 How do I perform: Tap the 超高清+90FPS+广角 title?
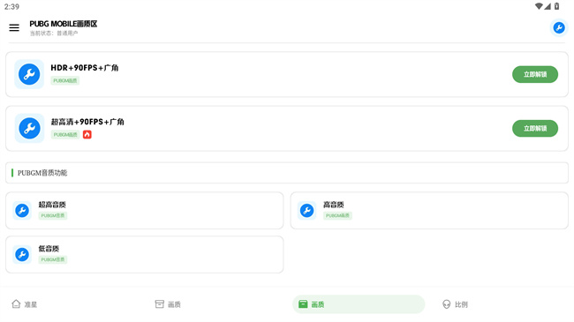(87, 122)
